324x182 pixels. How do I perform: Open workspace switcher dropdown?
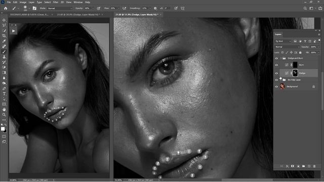(x=312, y=8)
